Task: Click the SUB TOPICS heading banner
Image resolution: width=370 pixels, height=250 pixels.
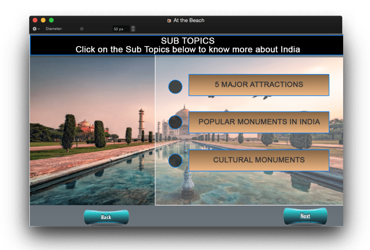Action: click(x=187, y=45)
